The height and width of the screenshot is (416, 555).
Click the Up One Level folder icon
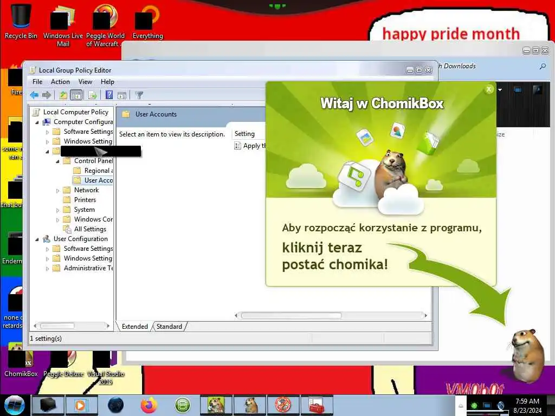(x=63, y=95)
